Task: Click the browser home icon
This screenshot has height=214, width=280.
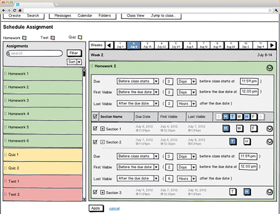Action: click(20, 10)
